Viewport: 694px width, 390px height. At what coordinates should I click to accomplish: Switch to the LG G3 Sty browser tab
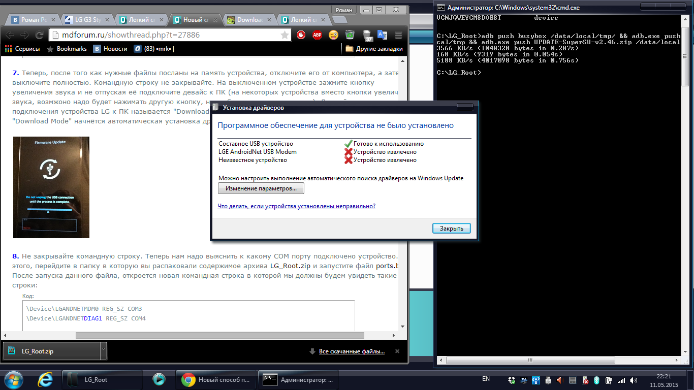pos(85,20)
